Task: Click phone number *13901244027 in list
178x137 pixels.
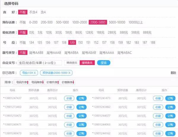Action: click(x=101, y=116)
